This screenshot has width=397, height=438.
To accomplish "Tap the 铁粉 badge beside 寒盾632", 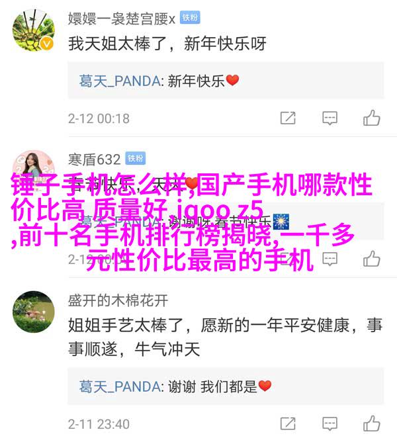I will (136, 158).
